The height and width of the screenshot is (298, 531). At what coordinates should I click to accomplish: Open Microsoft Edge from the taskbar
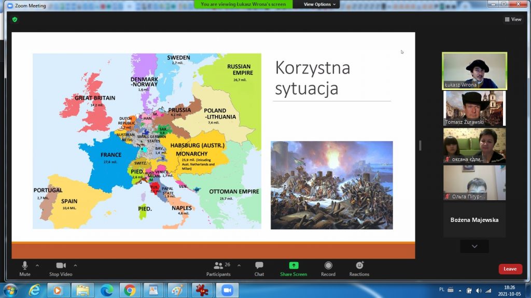pyautogui.click(x=106, y=290)
